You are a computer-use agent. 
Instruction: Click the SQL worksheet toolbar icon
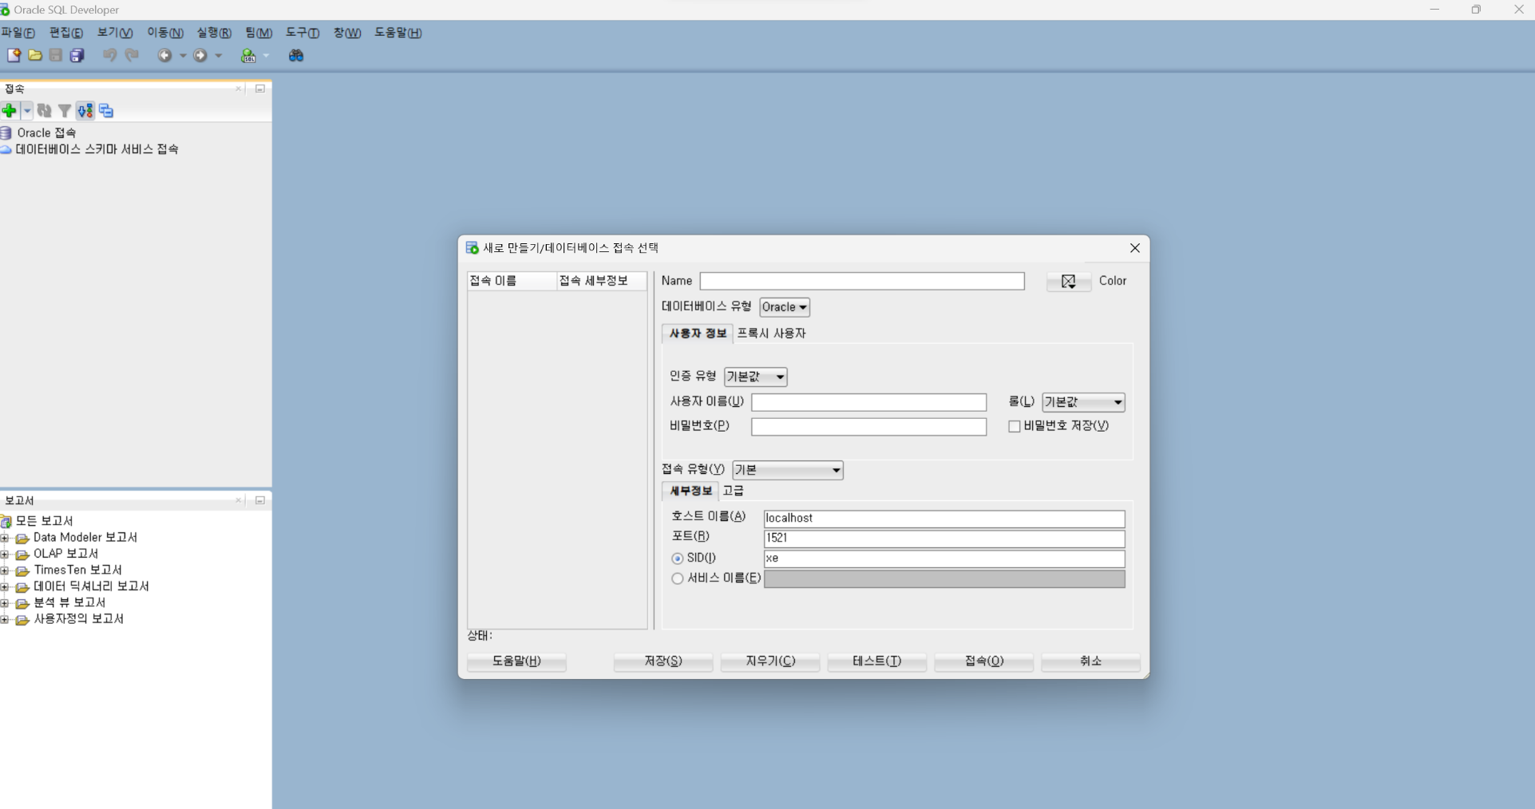[x=249, y=55]
